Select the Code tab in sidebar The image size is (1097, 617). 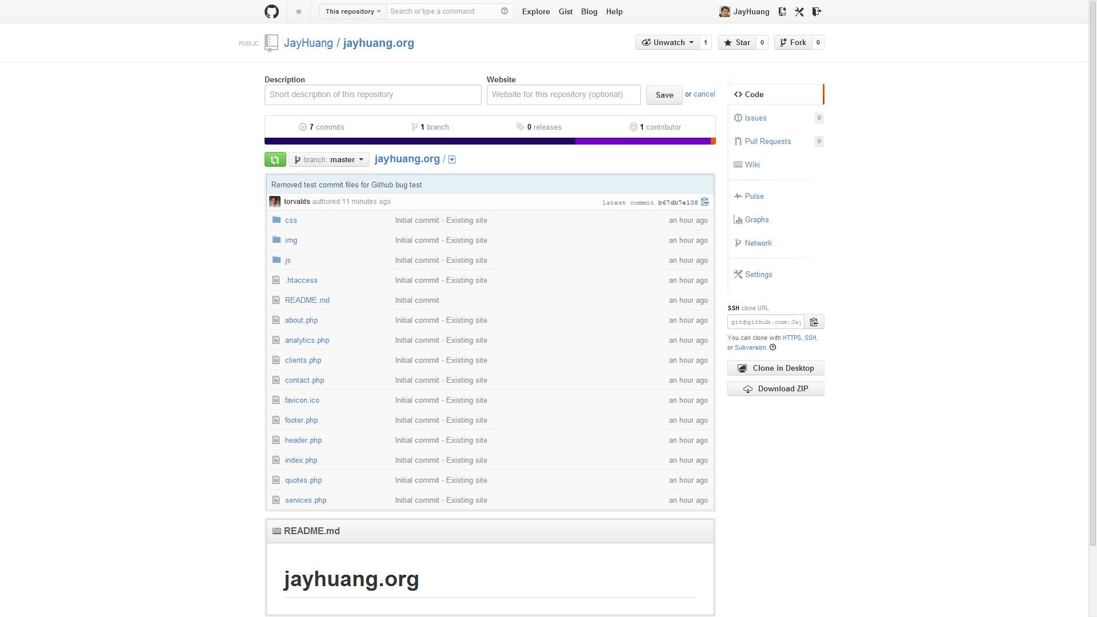pyautogui.click(x=775, y=94)
